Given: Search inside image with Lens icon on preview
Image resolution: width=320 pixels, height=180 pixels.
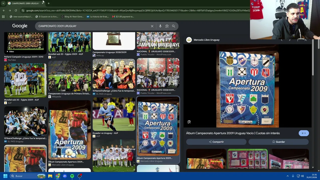Looking at the screenshot, I should (x=189, y=122).
